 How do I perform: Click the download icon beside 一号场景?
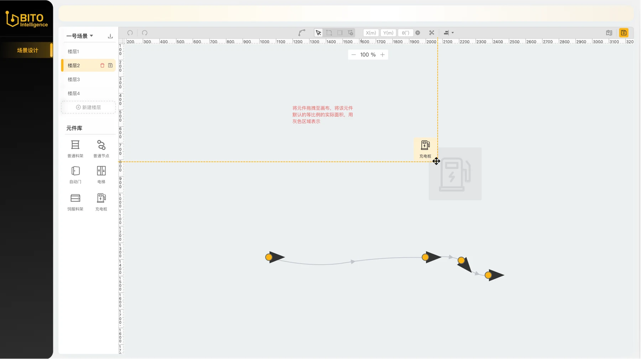coord(110,36)
